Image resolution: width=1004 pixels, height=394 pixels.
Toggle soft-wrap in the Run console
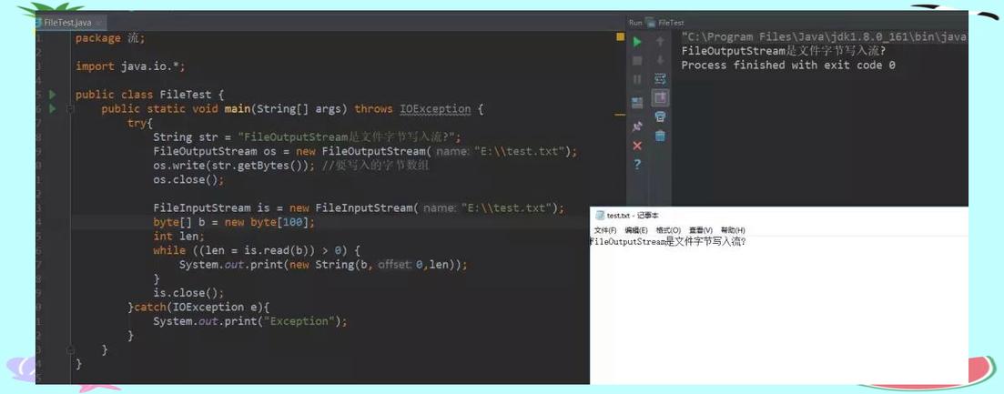click(x=660, y=79)
